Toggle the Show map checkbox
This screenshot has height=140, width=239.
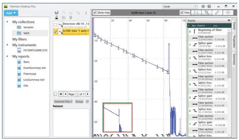tap(95, 13)
